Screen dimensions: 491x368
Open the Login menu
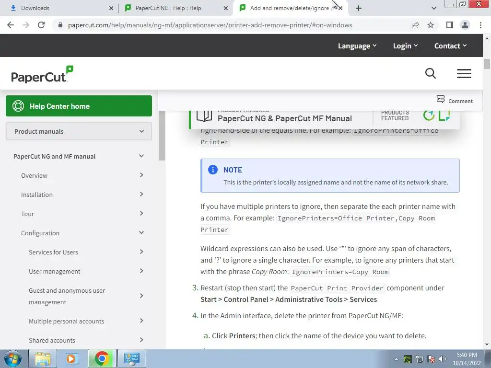(x=406, y=46)
